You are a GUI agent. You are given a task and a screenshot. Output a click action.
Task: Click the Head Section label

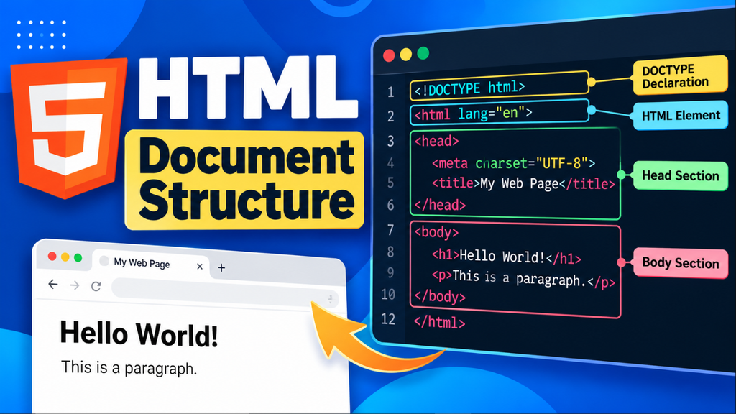point(681,175)
